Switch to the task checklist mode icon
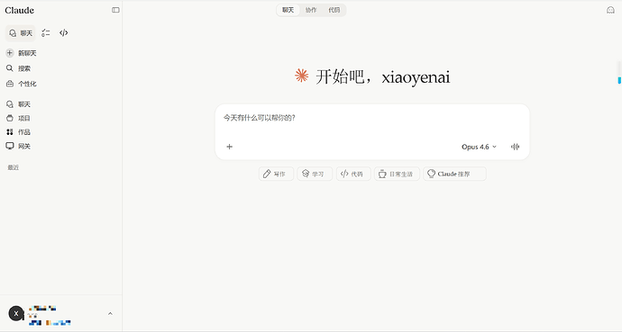Screen dimensions: 622x332 point(46,33)
